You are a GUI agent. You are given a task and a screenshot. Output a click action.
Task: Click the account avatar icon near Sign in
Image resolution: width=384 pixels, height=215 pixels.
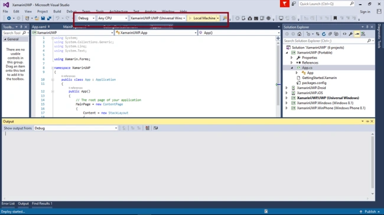pyautogui.click(x=379, y=11)
